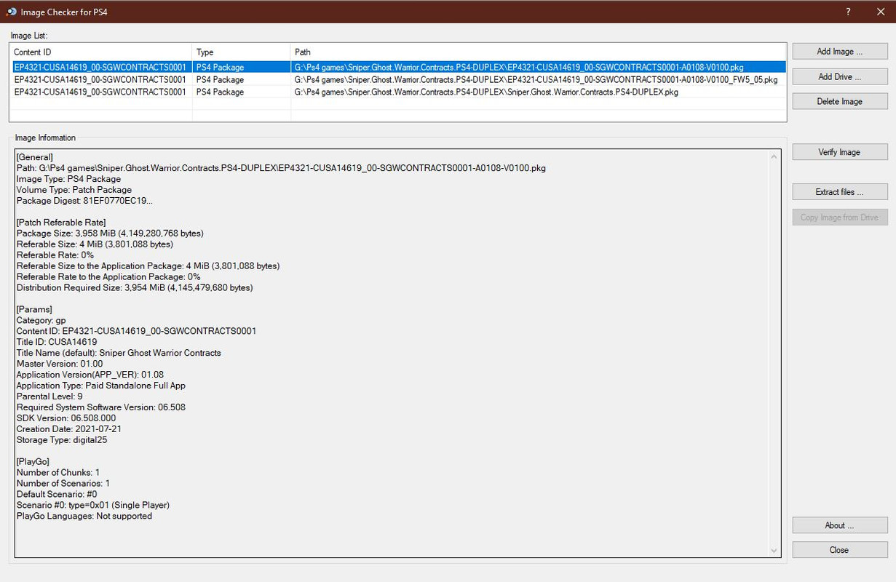The height and width of the screenshot is (582, 896).
Task: Sort list by Content ID column header
Action: (101, 52)
